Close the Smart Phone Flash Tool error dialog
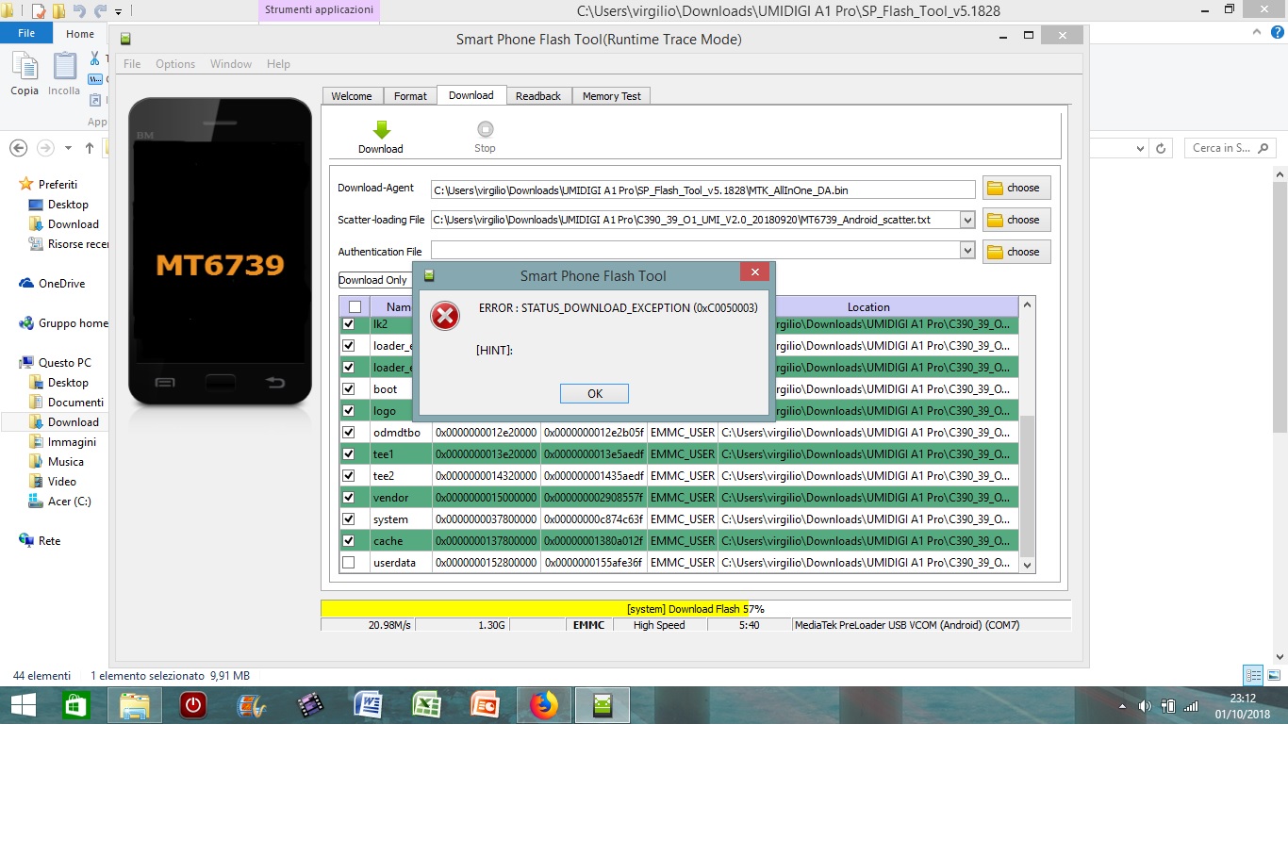Image resolution: width=1288 pixels, height=856 pixels. tap(754, 272)
